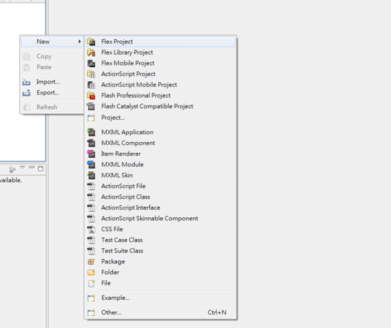The image size is (391, 328).
Task: Choose Flash Professional Project
Action: [160, 96]
